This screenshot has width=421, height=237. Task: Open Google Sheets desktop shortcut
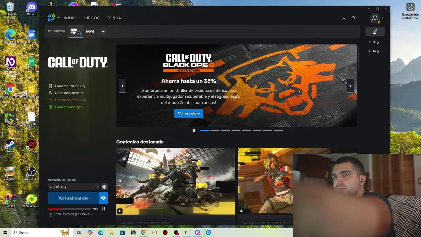(32, 64)
